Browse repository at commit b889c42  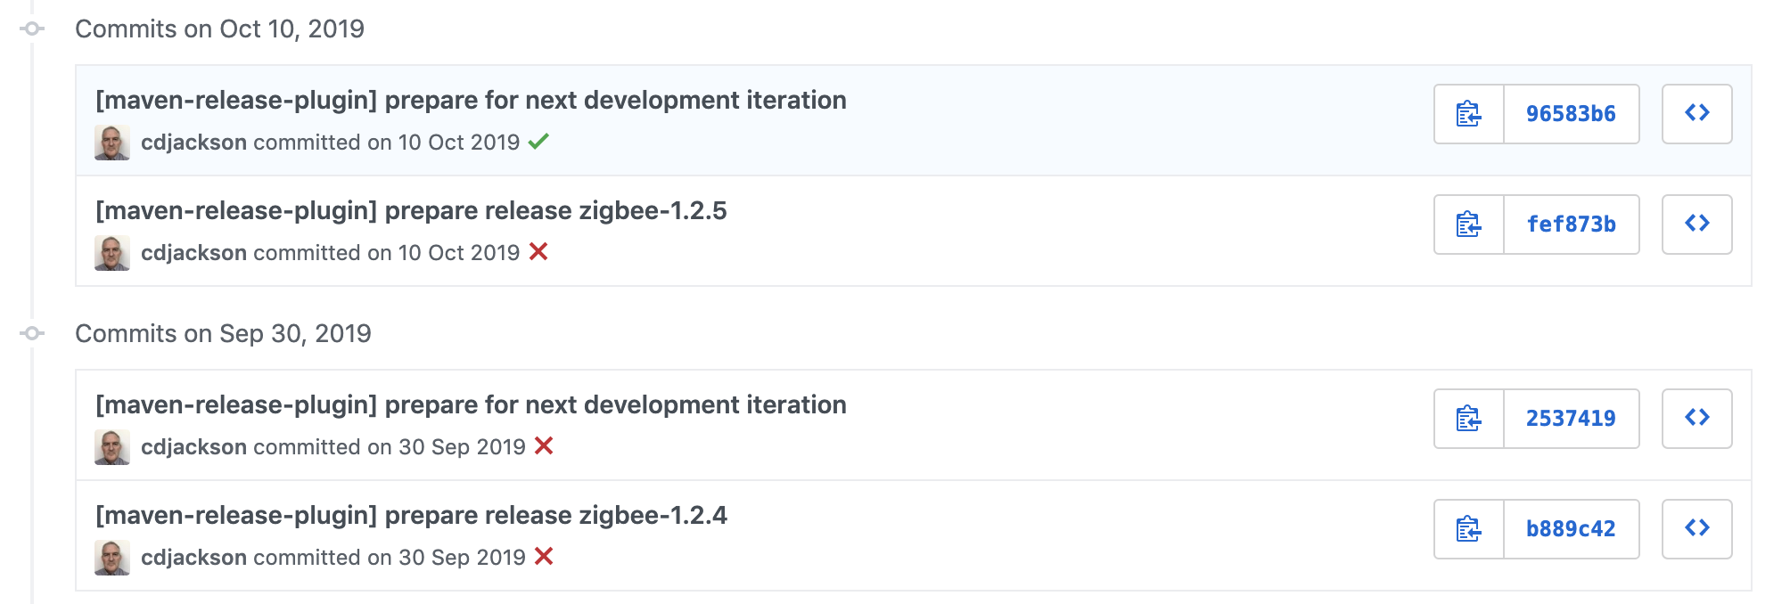click(x=1696, y=529)
